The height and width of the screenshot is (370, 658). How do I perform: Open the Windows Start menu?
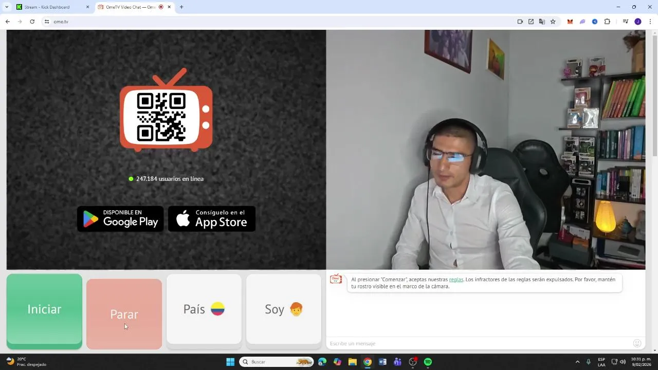coord(230,362)
